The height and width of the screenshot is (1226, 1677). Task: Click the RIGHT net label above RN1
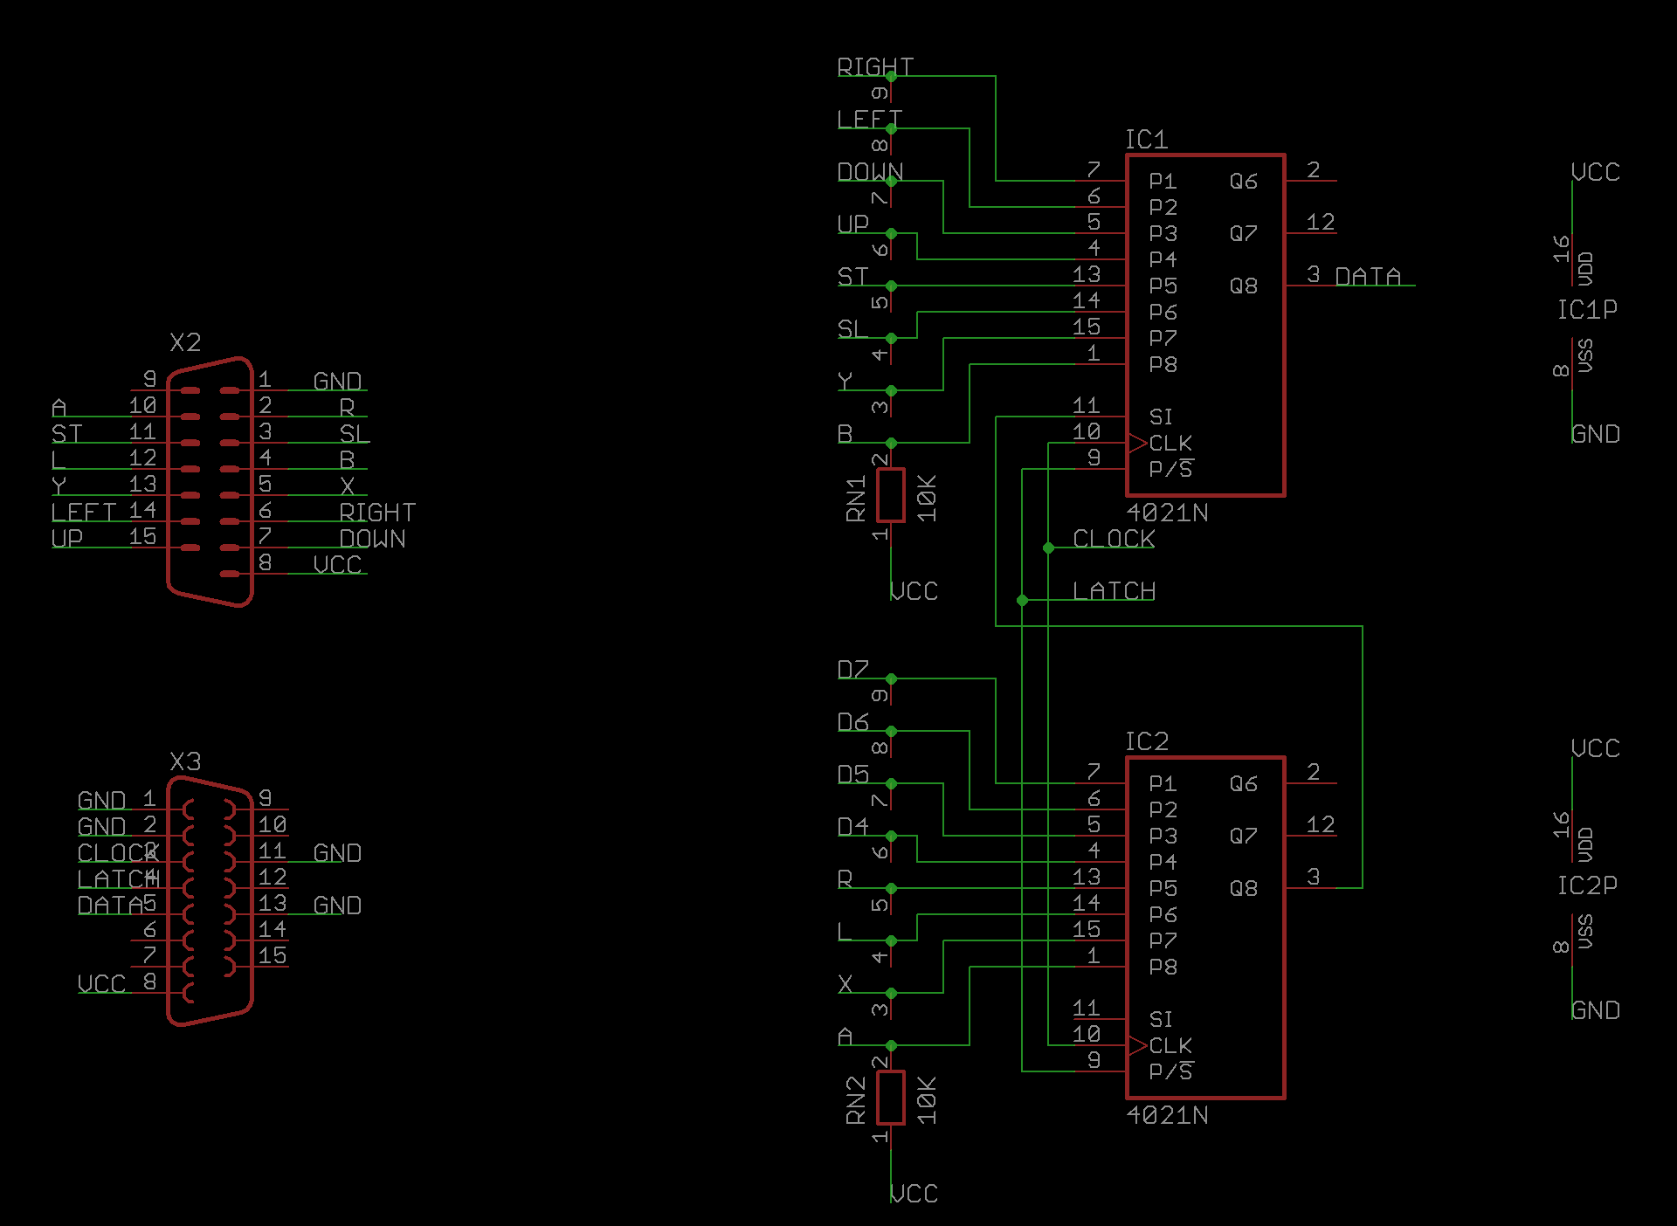tap(875, 67)
